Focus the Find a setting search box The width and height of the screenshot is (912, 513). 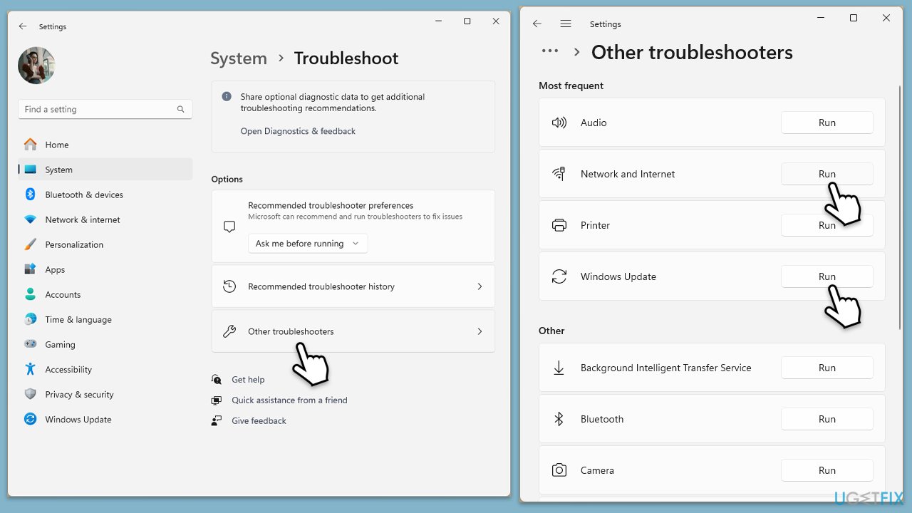point(105,109)
